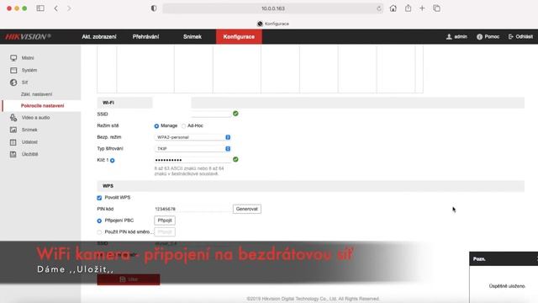Screen dimensions: 538x303
Task: Open Konfigurace tab
Action: [239, 37]
